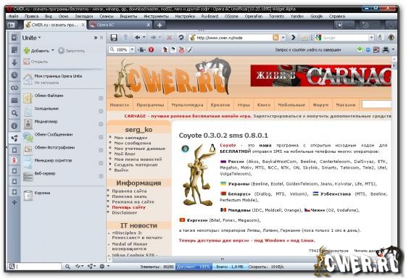Screen dimensions: 406x279
Task: Stop loading with the red X icon
Action: tap(169, 38)
